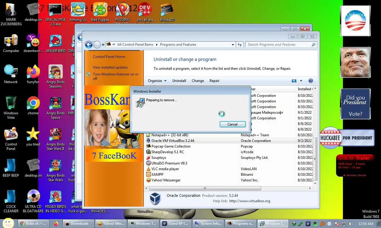This screenshot has height=228, width=381.
Task: Select the Bad Piggies desktop icon
Action: tap(100, 12)
